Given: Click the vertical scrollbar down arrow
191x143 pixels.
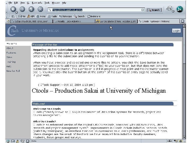Looking at the screenshot, I should 184,138.
